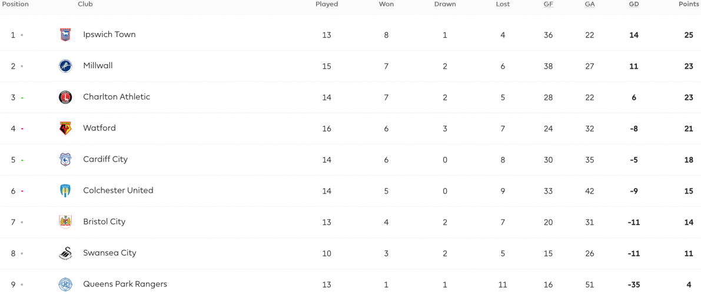701x294 pixels.
Task: Open the Ipswich Town club link
Action: pos(109,35)
